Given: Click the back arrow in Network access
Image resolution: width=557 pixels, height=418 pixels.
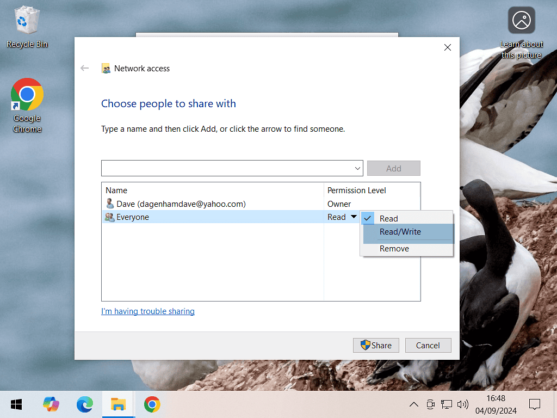Looking at the screenshot, I should (84, 68).
